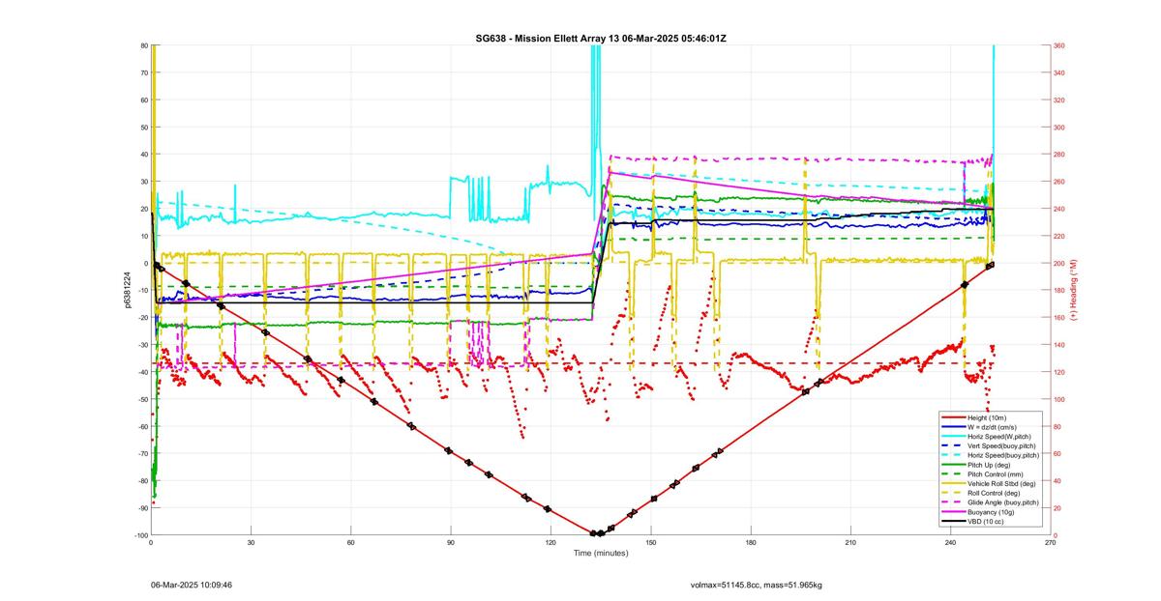This screenshot has height=601, width=1161.
Task: Select 'Horiz Speed(buoy,pitch)' legend entry
Action: point(1002,455)
